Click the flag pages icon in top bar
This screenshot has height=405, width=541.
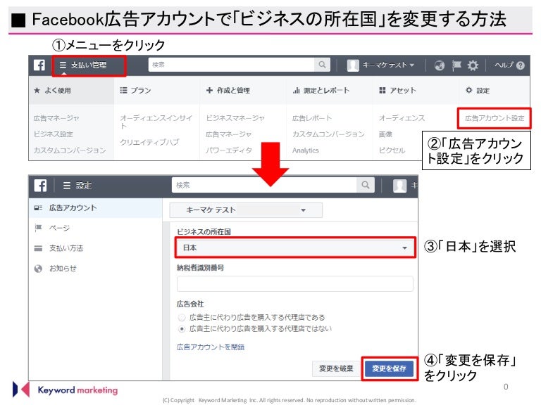click(456, 65)
